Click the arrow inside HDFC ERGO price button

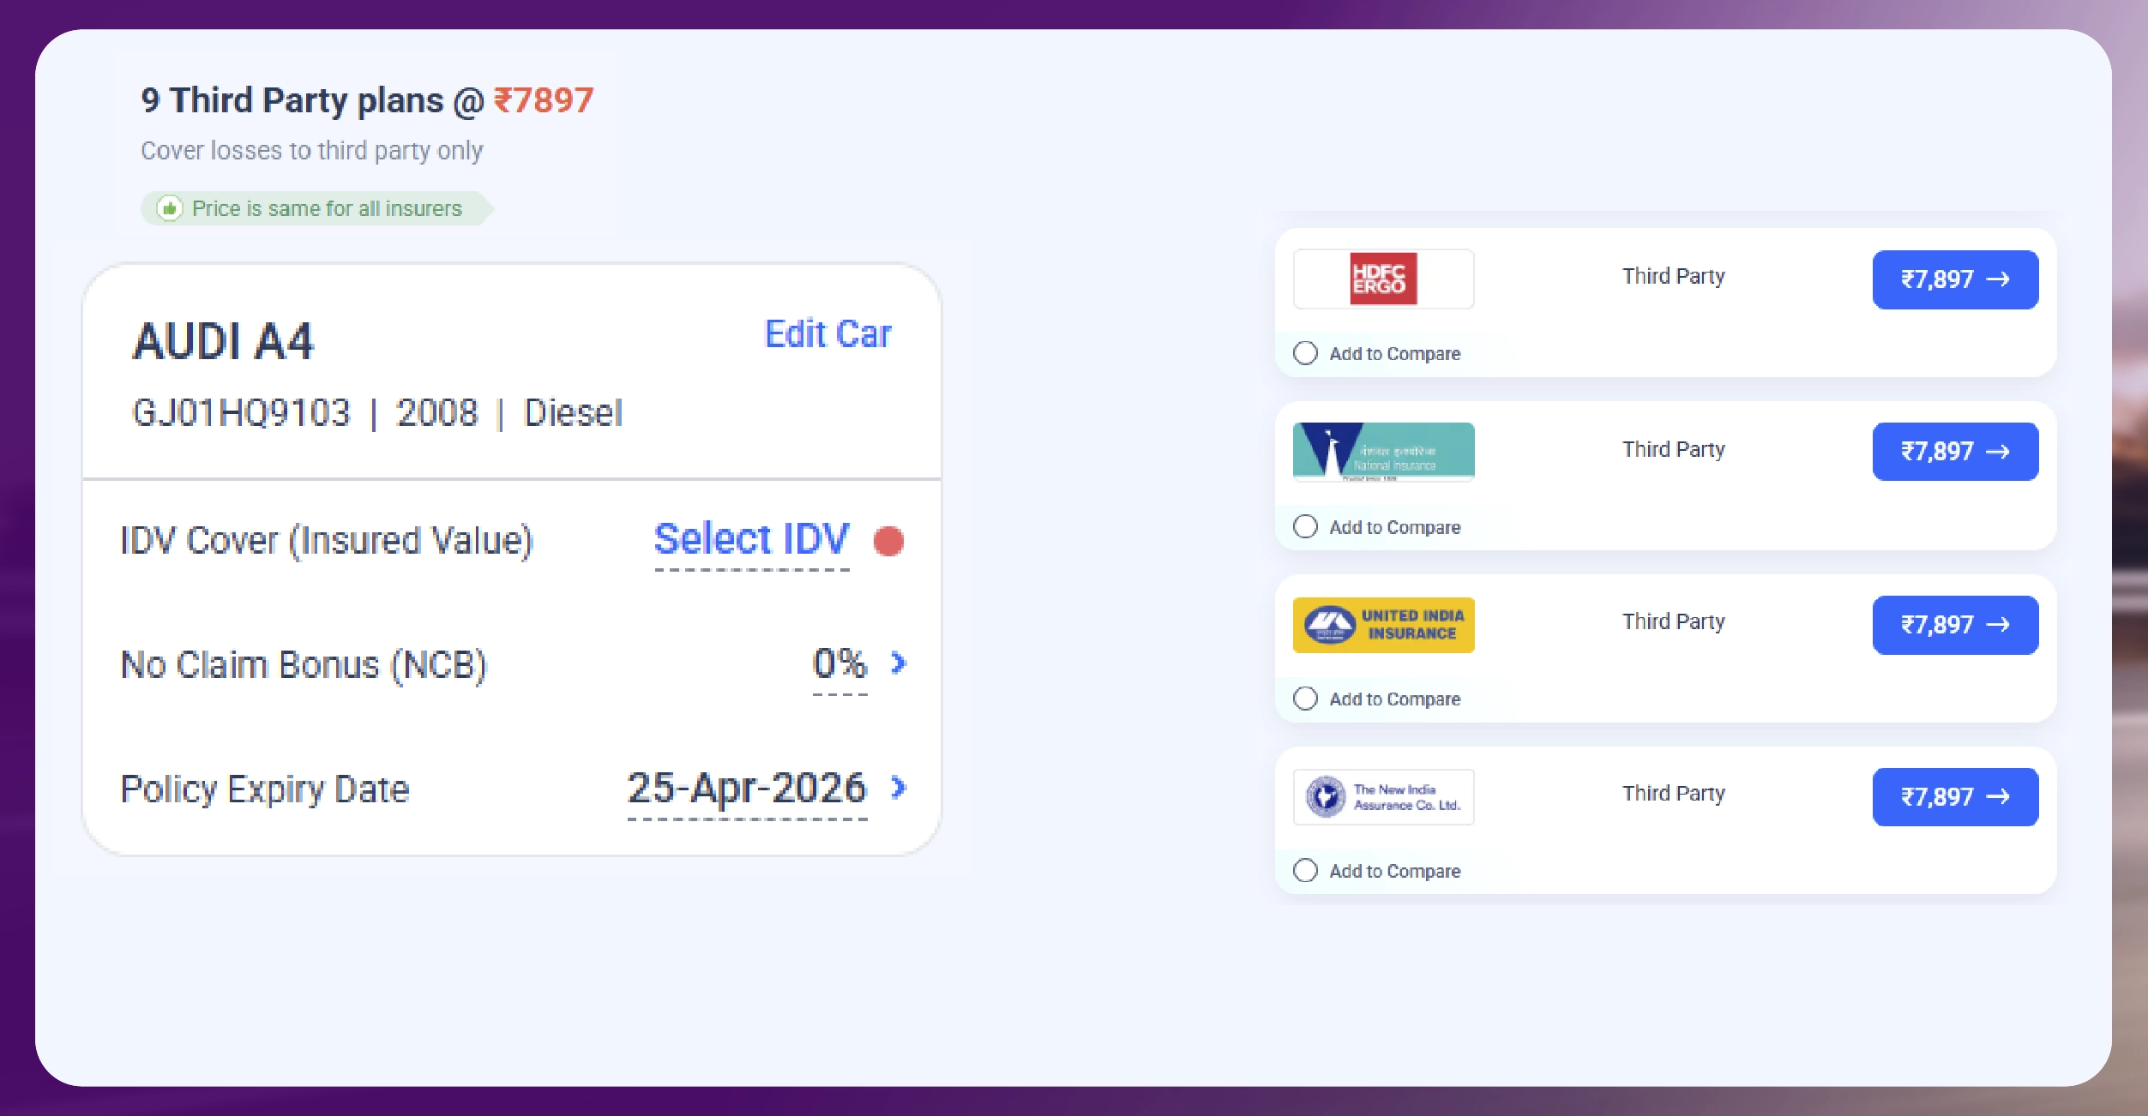(1999, 279)
